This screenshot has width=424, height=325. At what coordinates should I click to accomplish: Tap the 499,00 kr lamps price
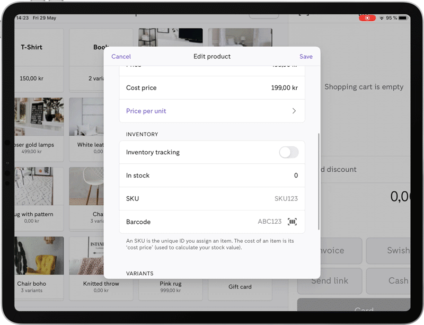[x=32, y=152]
